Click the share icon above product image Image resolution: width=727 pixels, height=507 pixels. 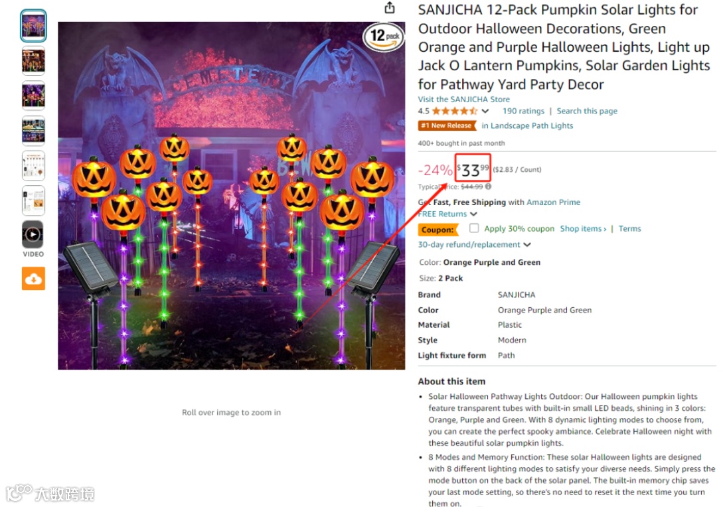tap(390, 7)
